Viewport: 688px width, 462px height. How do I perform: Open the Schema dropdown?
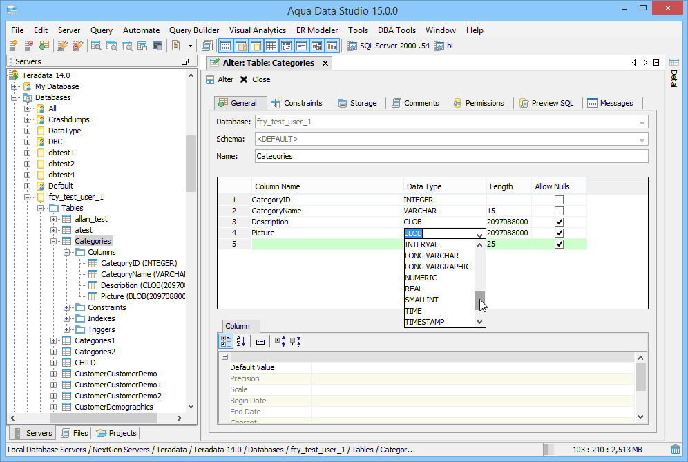(x=642, y=139)
